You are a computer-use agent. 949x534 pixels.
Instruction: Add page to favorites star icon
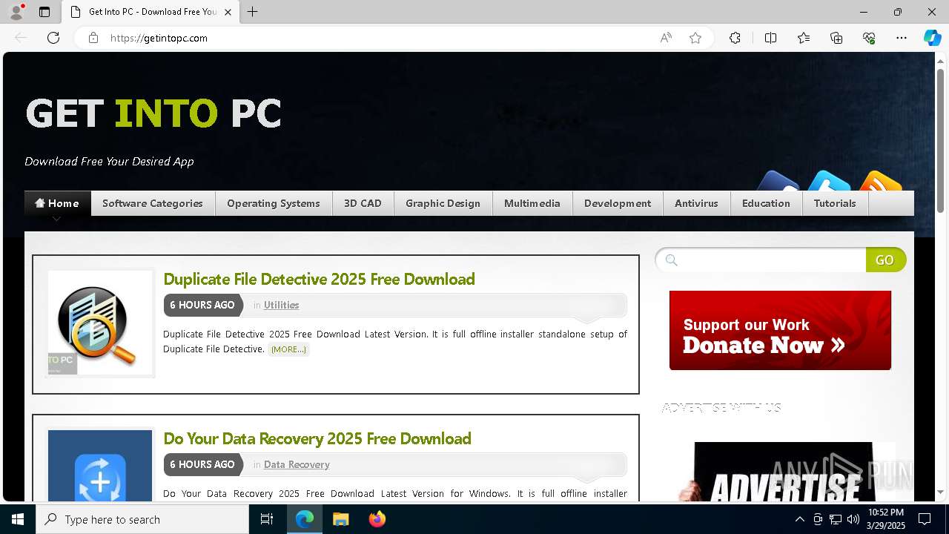695,38
